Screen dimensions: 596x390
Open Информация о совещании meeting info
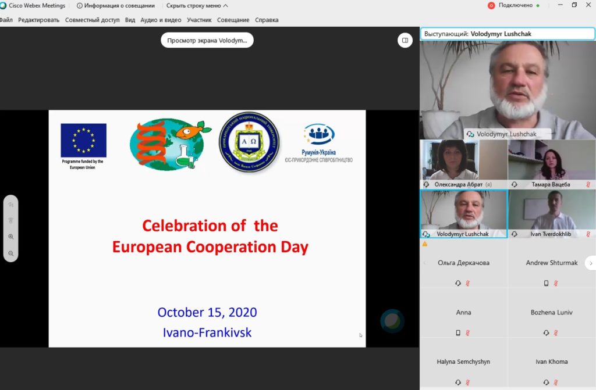116,5
